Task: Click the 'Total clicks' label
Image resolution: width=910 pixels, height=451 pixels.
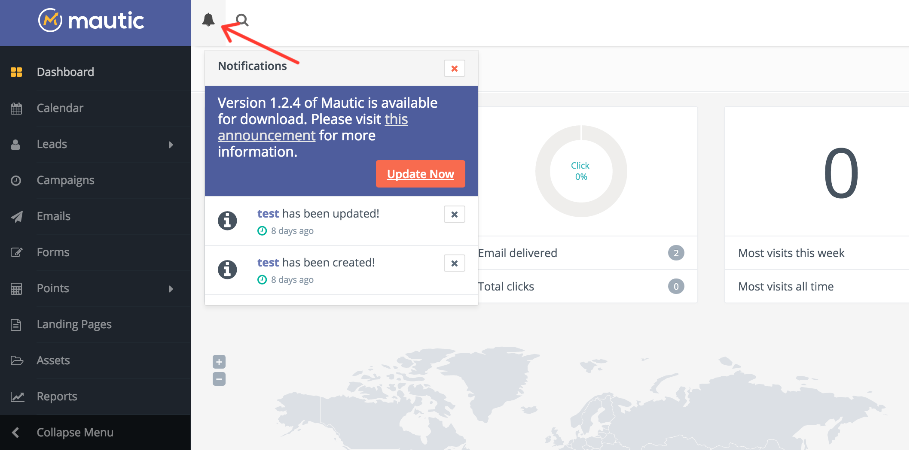Action: coord(506,287)
